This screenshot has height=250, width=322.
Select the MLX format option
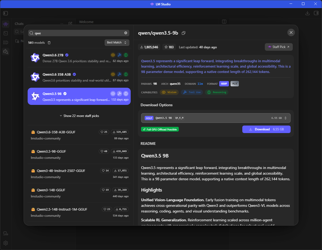(235, 84)
